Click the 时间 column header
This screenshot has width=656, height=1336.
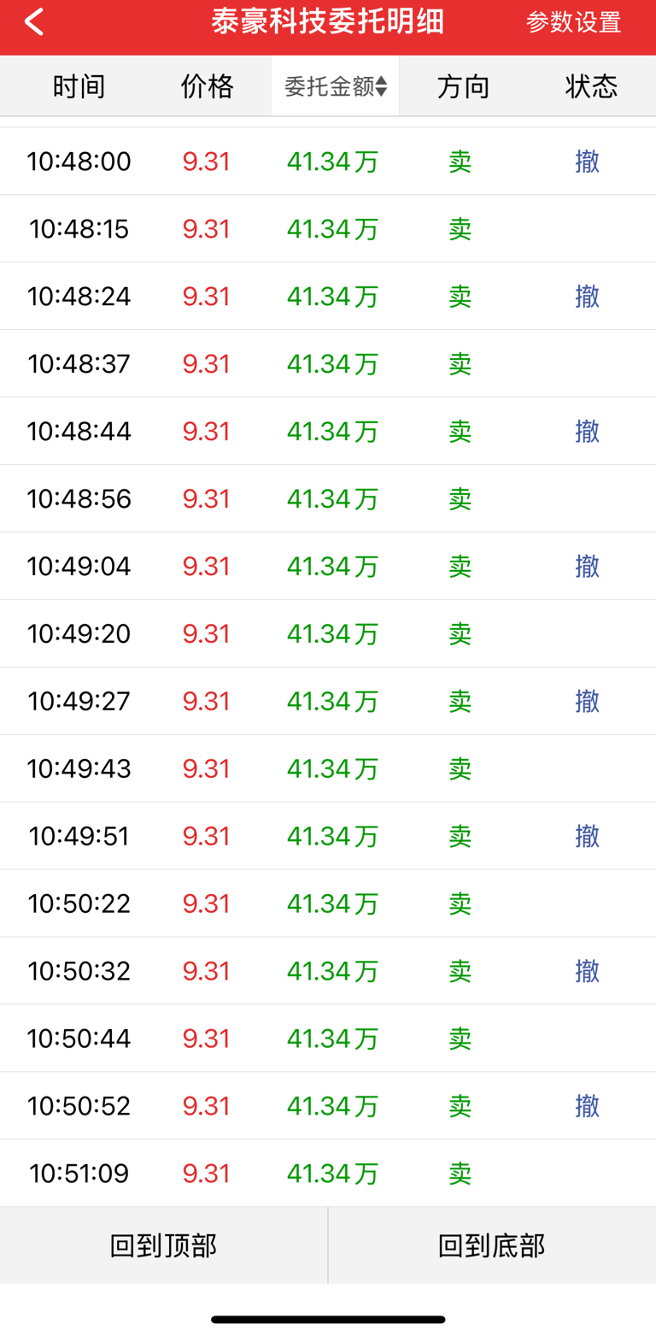coord(79,86)
